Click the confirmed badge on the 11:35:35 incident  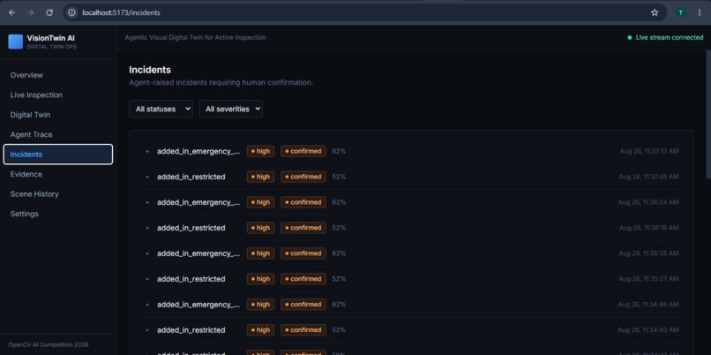point(303,253)
